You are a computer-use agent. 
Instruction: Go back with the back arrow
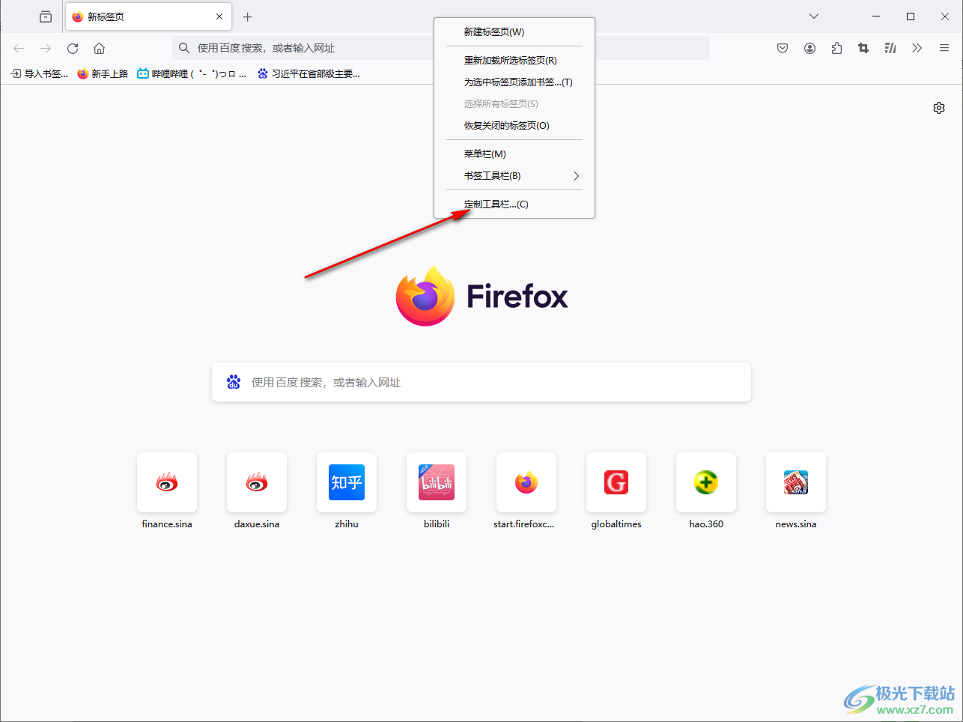(19, 48)
